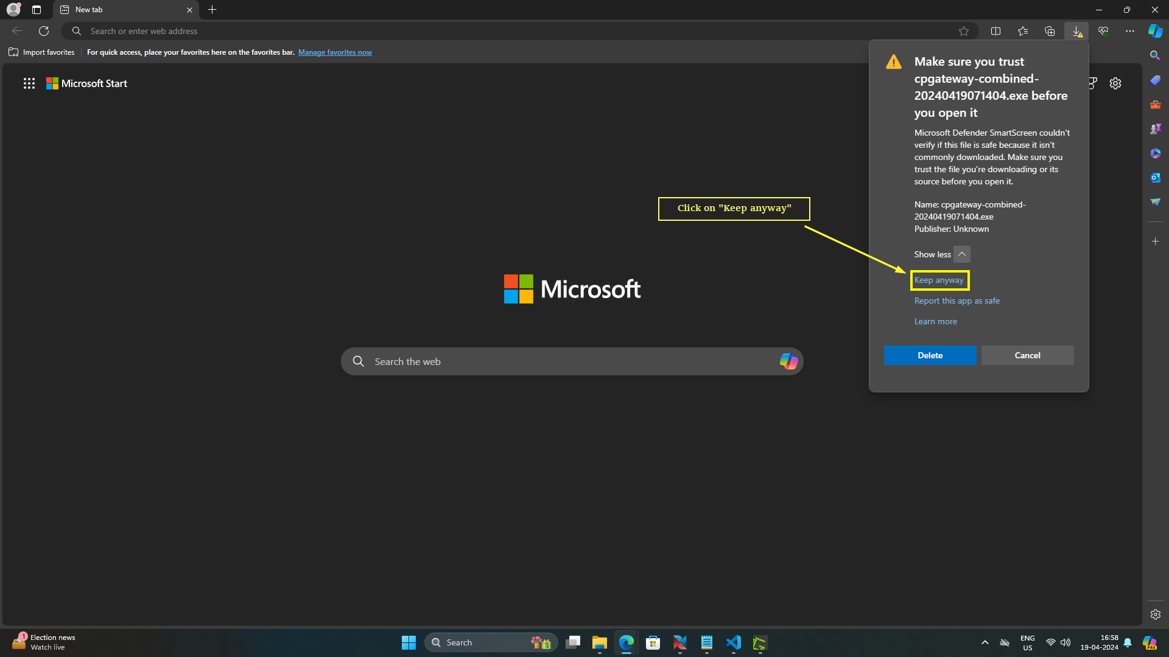The image size is (1169, 657).
Task: Open volume control speaker icon
Action: (x=1065, y=642)
